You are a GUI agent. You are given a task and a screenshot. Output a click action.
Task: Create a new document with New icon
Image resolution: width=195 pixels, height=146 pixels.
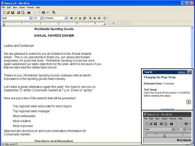click(x=4, y=12)
